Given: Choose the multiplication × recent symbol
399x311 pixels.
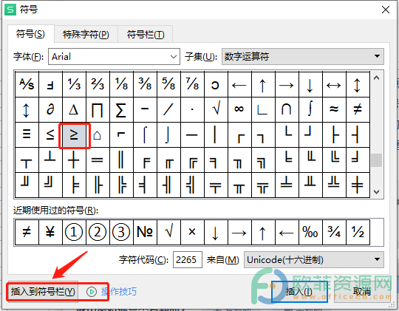Looking at the screenshot, I should (192, 232).
